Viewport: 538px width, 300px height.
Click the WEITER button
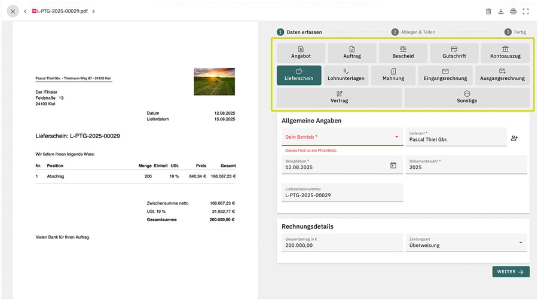[511, 271]
